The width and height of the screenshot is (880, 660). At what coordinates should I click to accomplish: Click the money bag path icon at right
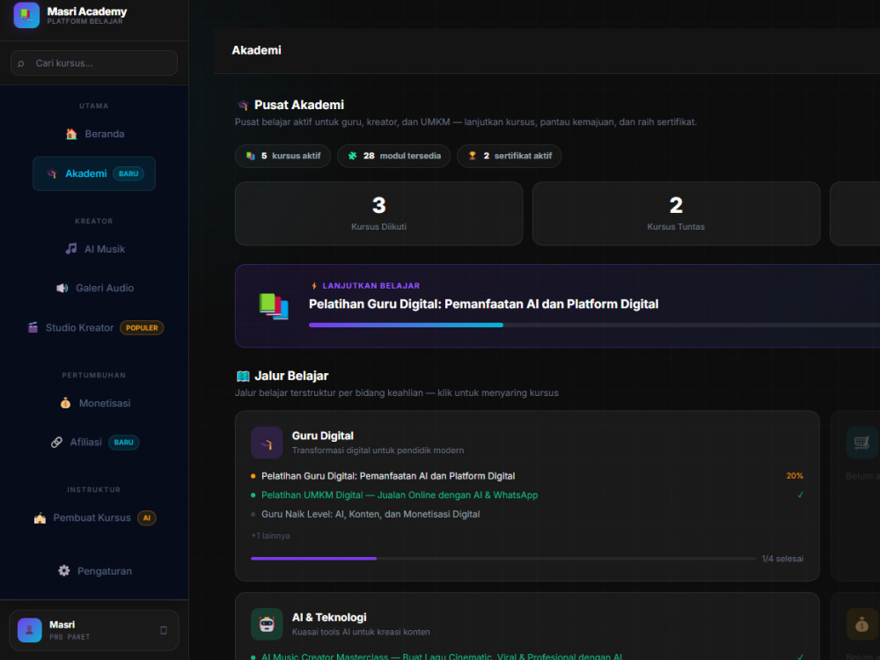pos(862,624)
